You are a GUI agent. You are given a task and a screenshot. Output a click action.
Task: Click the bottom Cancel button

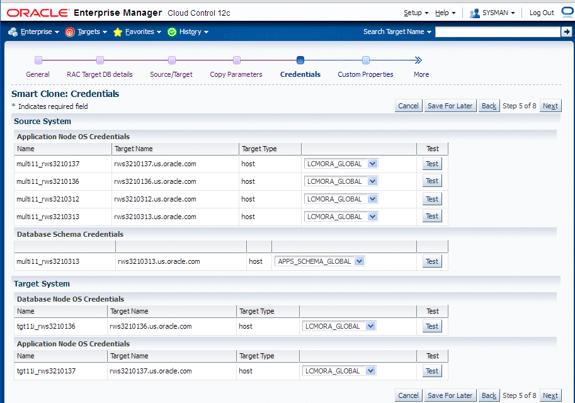tap(409, 395)
